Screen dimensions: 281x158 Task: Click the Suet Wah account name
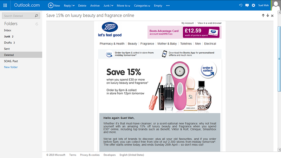click(x=263, y=5)
